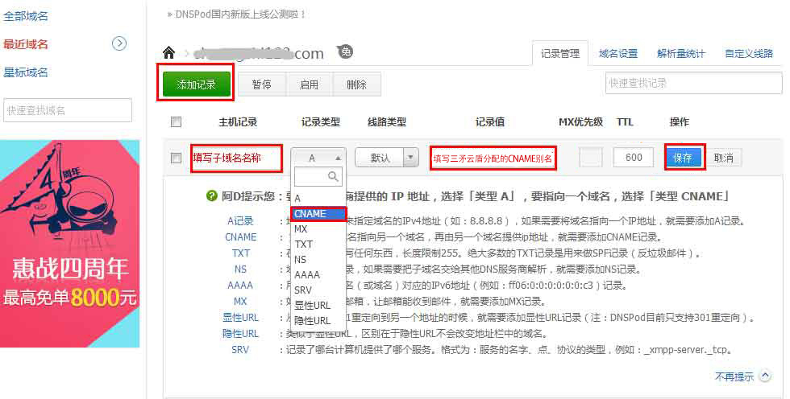The width and height of the screenshot is (790, 399).
Task: Switch to the 域名设置 tab
Action: coord(618,54)
